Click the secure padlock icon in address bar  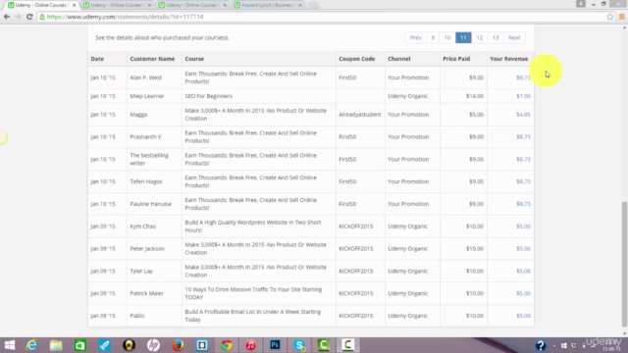42,17
